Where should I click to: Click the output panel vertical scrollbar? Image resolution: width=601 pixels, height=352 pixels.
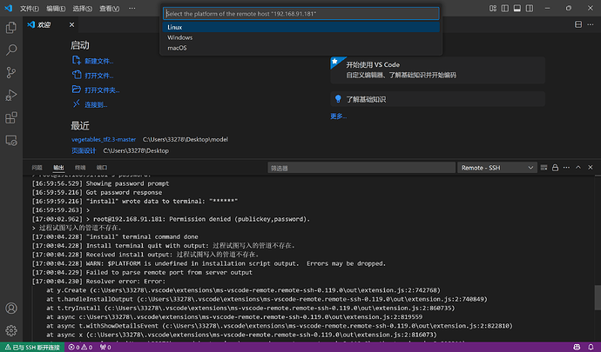coord(598,297)
